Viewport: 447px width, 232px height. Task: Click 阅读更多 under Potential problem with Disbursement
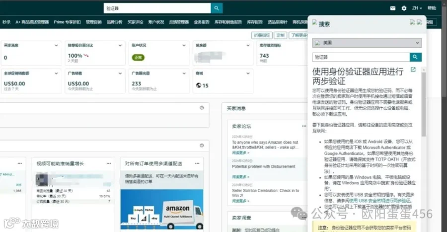[x=240, y=177]
